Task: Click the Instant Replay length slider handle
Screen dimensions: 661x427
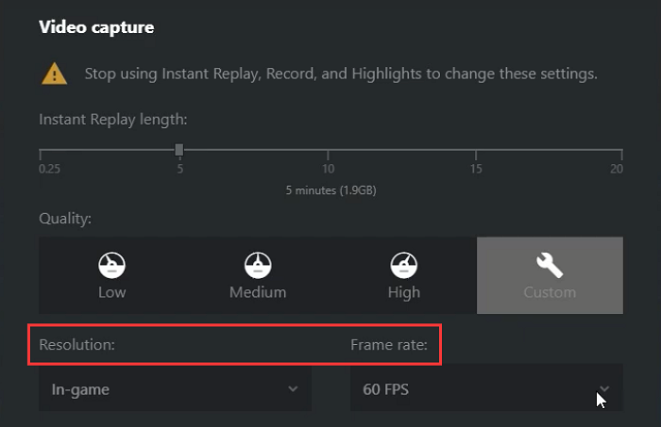Action: click(179, 150)
